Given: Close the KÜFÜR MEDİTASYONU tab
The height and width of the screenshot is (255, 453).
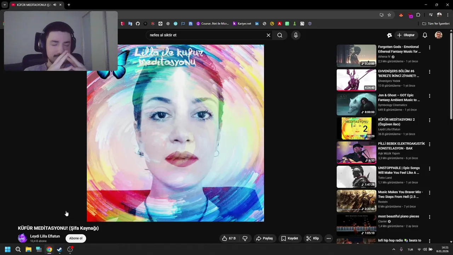Looking at the screenshot, I should click(60, 5).
